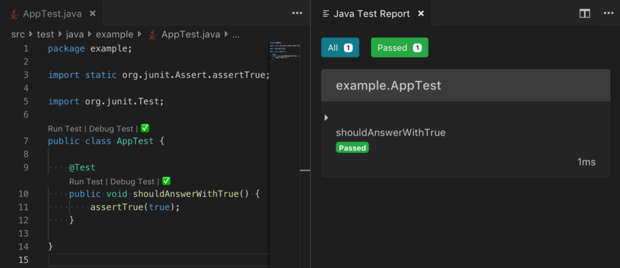620x268 pixels.
Task: Open the test report panel's more actions ellipsis
Action: coord(608,14)
